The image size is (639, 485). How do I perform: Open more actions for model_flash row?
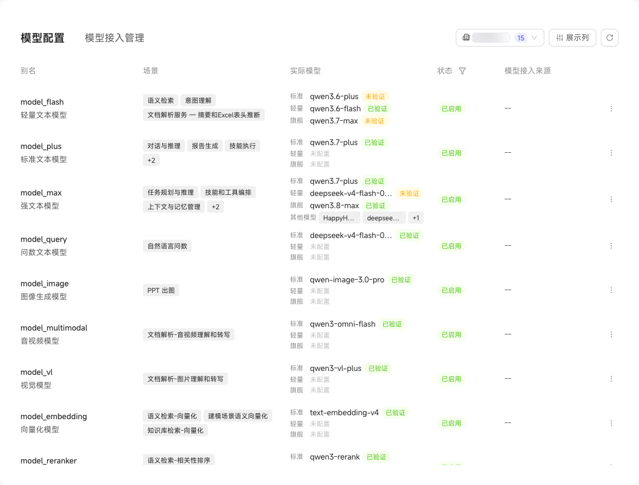611,109
